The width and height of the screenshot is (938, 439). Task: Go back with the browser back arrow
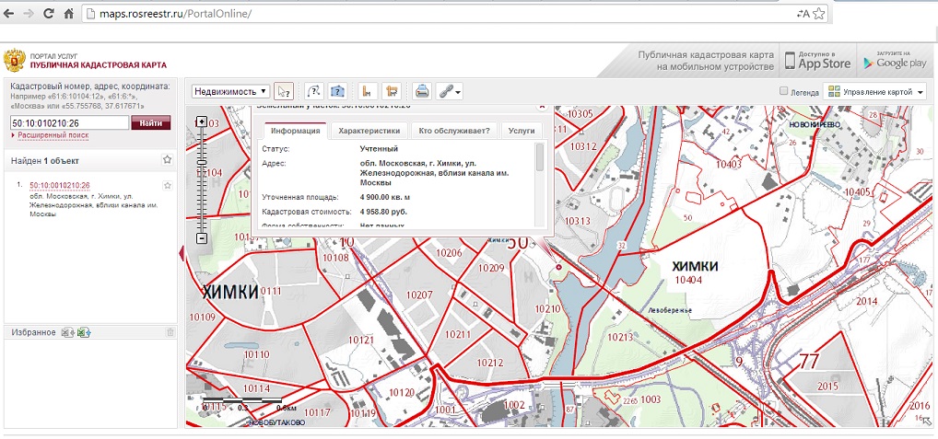[10, 14]
